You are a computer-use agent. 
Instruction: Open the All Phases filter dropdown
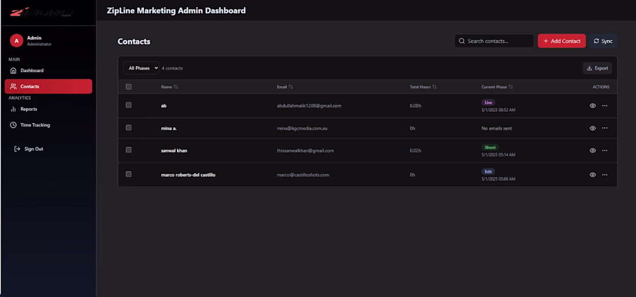point(141,68)
